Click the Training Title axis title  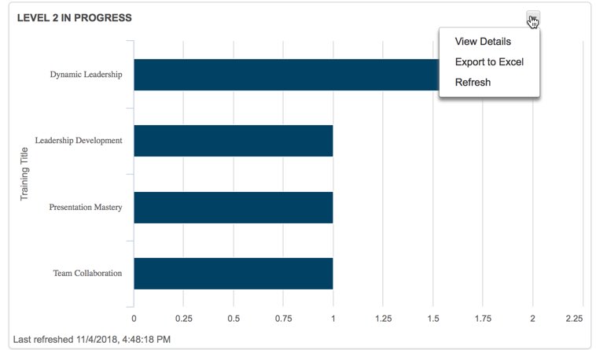coord(24,174)
